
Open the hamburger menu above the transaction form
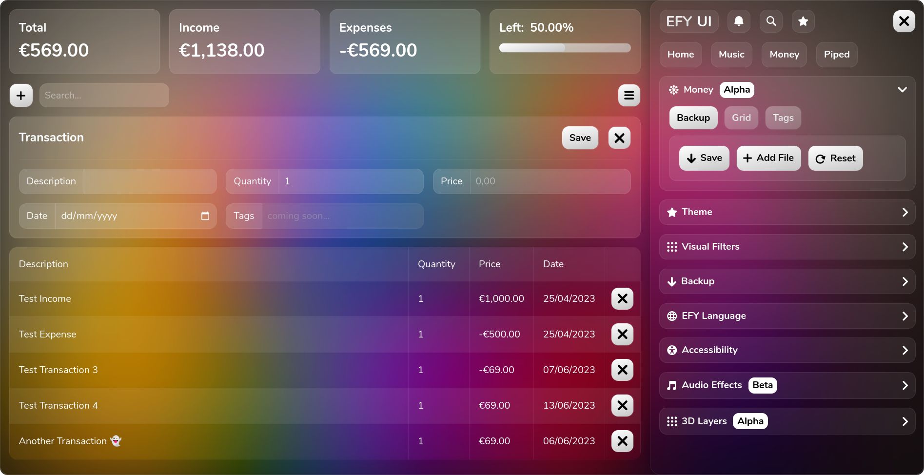pos(629,95)
